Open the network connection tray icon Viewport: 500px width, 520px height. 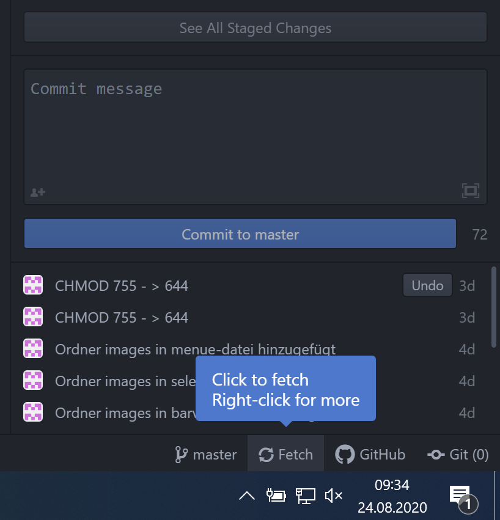[x=305, y=496]
